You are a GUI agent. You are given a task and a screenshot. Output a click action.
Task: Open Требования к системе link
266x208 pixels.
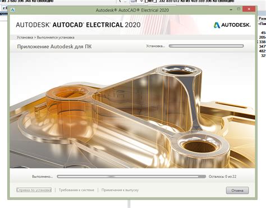click(x=76, y=190)
